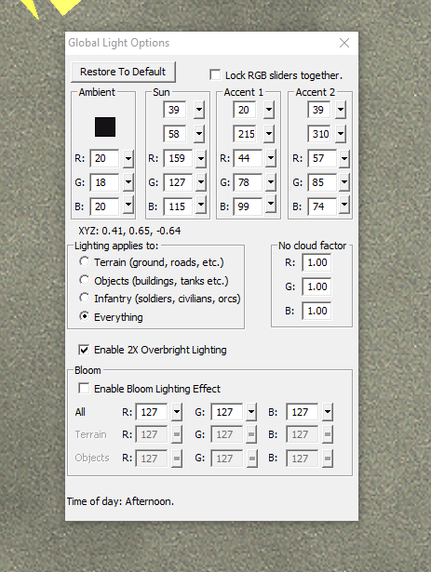Open Accent 2 R value dropdown arrow
The width and height of the screenshot is (431, 572).
344,159
